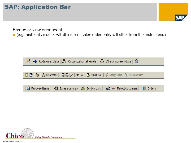The width and height of the screenshot is (191, 143).
Task: Click the 'SAP: Application Bar' slide title
Action: 37,7
